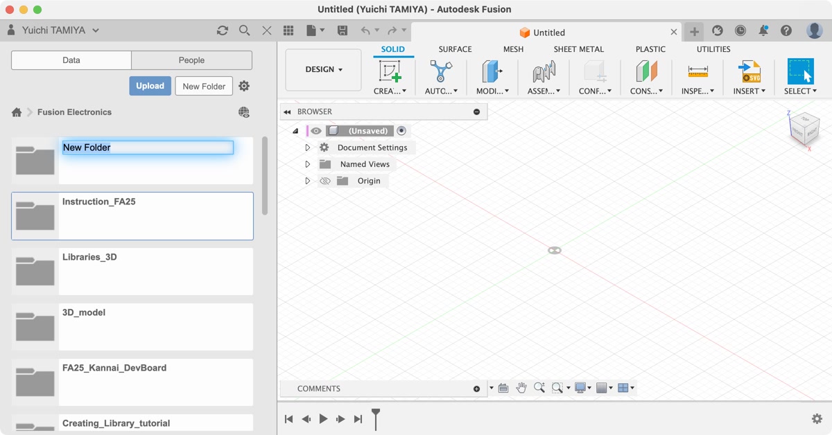Click the Insert SVG icon
Image resolution: width=832 pixels, height=435 pixels.
tap(749, 71)
